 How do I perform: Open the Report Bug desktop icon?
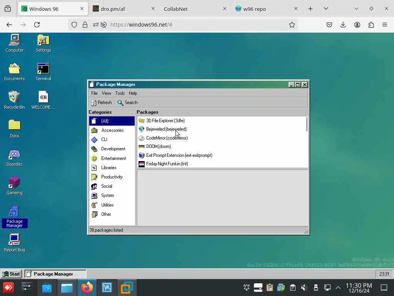pos(14,243)
